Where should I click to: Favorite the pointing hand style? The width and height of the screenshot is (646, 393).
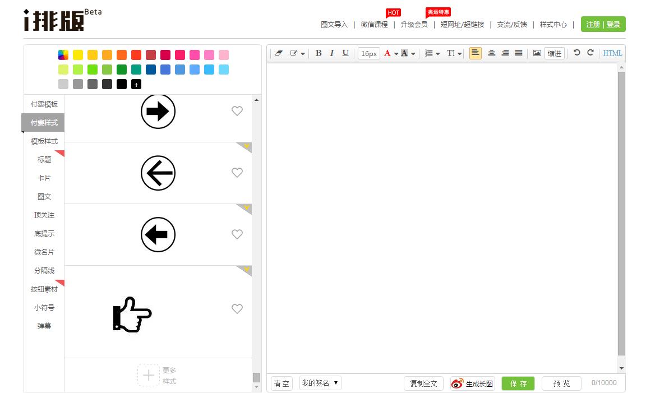tap(237, 308)
